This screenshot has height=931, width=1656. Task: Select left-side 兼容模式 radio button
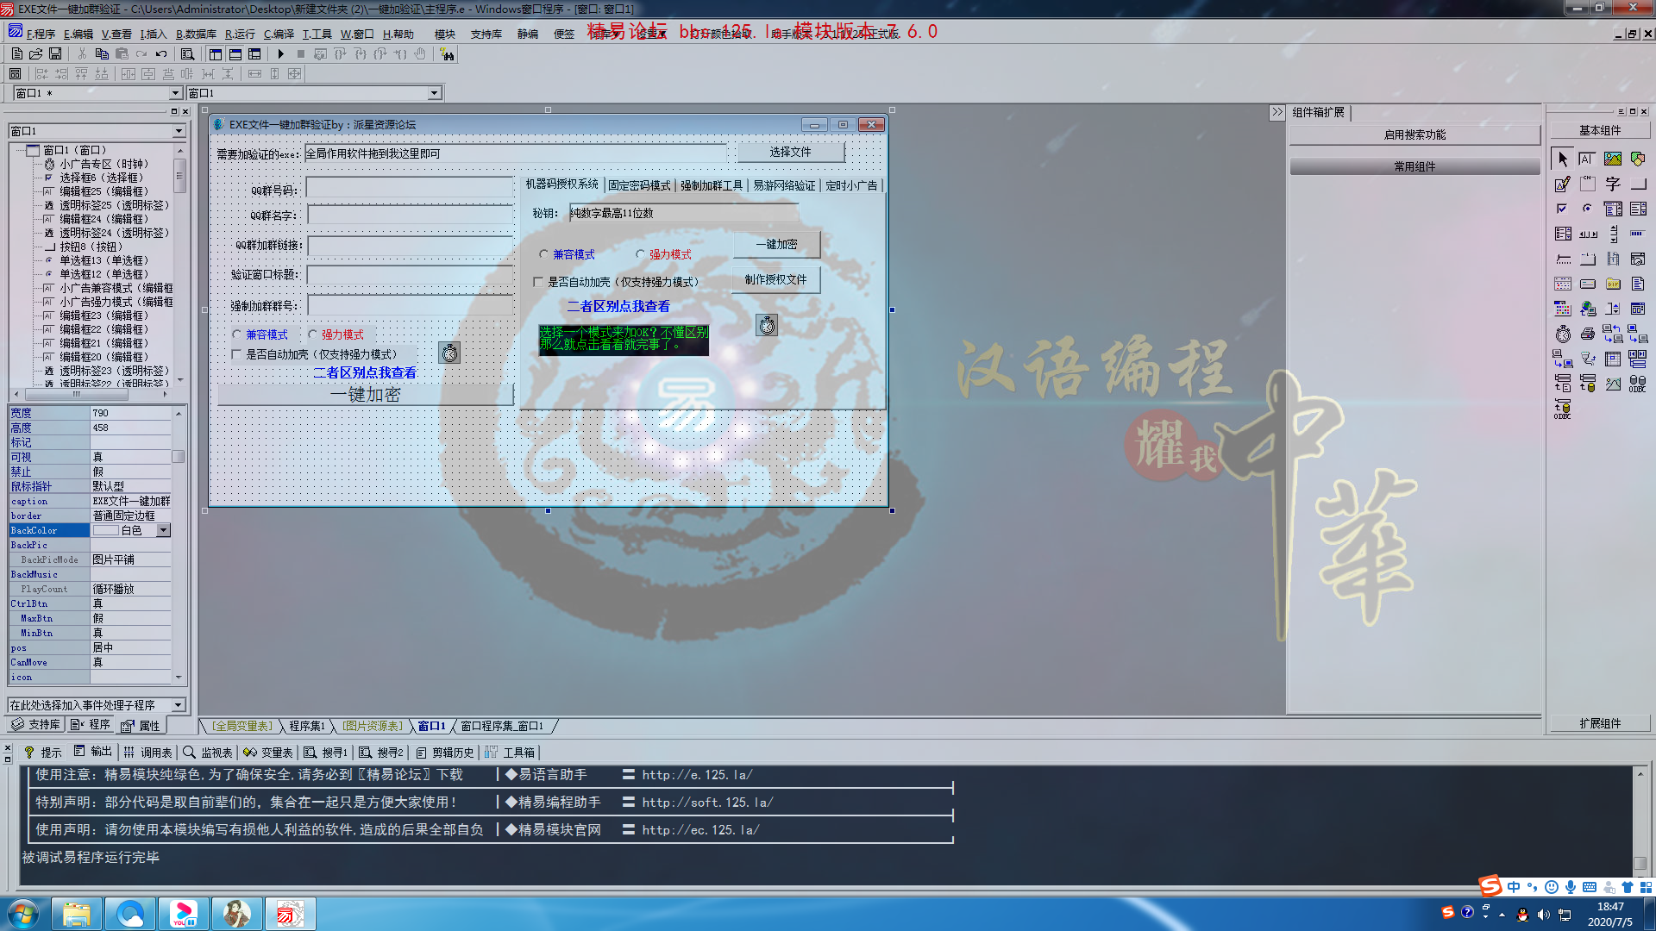(x=237, y=334)
